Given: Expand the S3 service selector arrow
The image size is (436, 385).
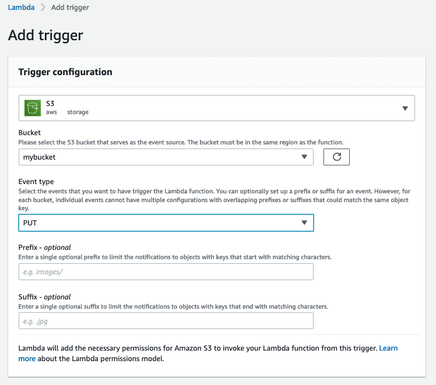Looking at the screenshot, I should 405,108.
